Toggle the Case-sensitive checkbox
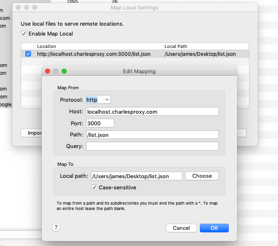Image resolution: width=278 pixels, height=246 pixels. tap(94, 187)
